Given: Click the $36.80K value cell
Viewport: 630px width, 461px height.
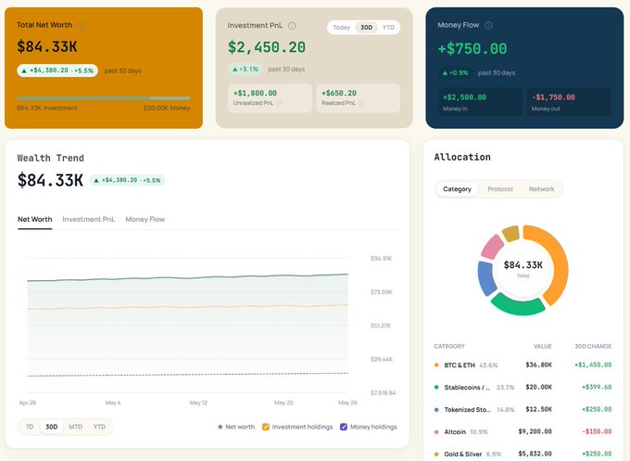Looking at the screenshot, I should click(538, 365).
